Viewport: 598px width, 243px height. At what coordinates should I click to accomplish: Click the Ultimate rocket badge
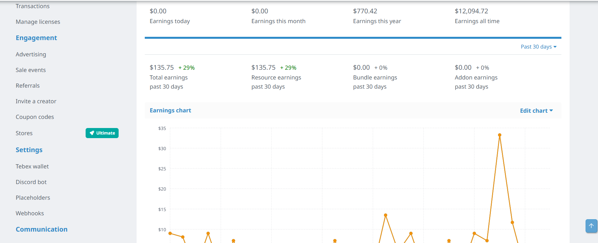click(x=102, y=133)
